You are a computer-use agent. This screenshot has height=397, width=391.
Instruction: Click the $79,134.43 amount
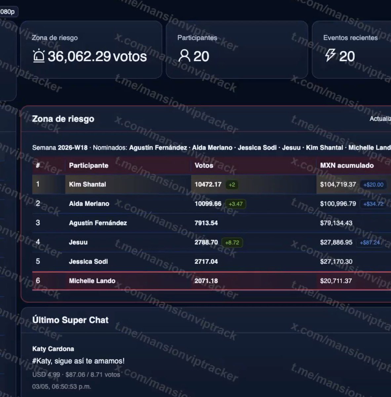tap(336, 223)
